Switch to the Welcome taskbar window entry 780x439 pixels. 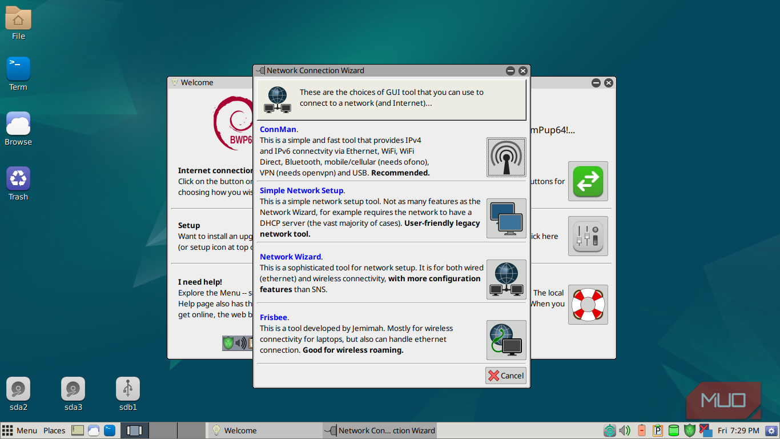pyautogui.click(x=265, y=430)
